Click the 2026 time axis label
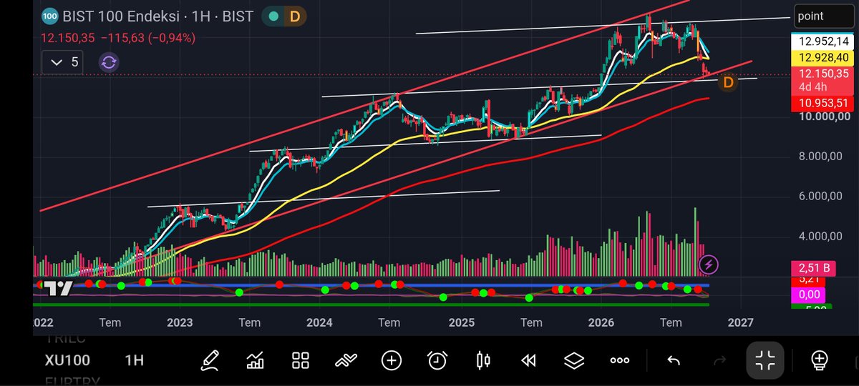The height and width of the screenshot is (386, 859). [x=601, y=322]
